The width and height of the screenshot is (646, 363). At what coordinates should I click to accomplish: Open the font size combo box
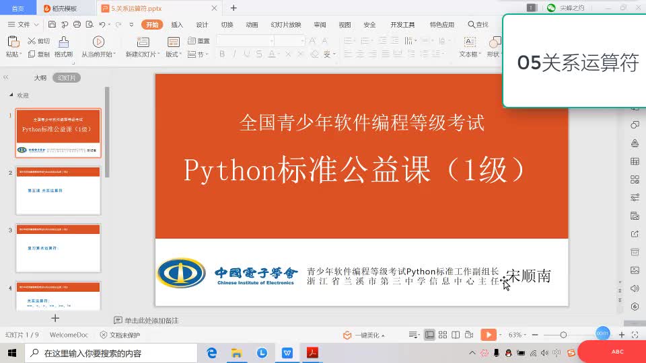pyautogui.click(x=289, y=41)
